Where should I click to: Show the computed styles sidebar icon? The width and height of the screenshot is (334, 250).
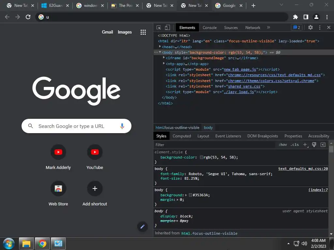323,145
